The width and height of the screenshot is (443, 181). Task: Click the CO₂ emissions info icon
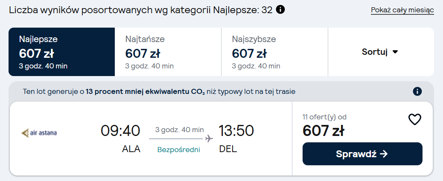tap(417, 91)
